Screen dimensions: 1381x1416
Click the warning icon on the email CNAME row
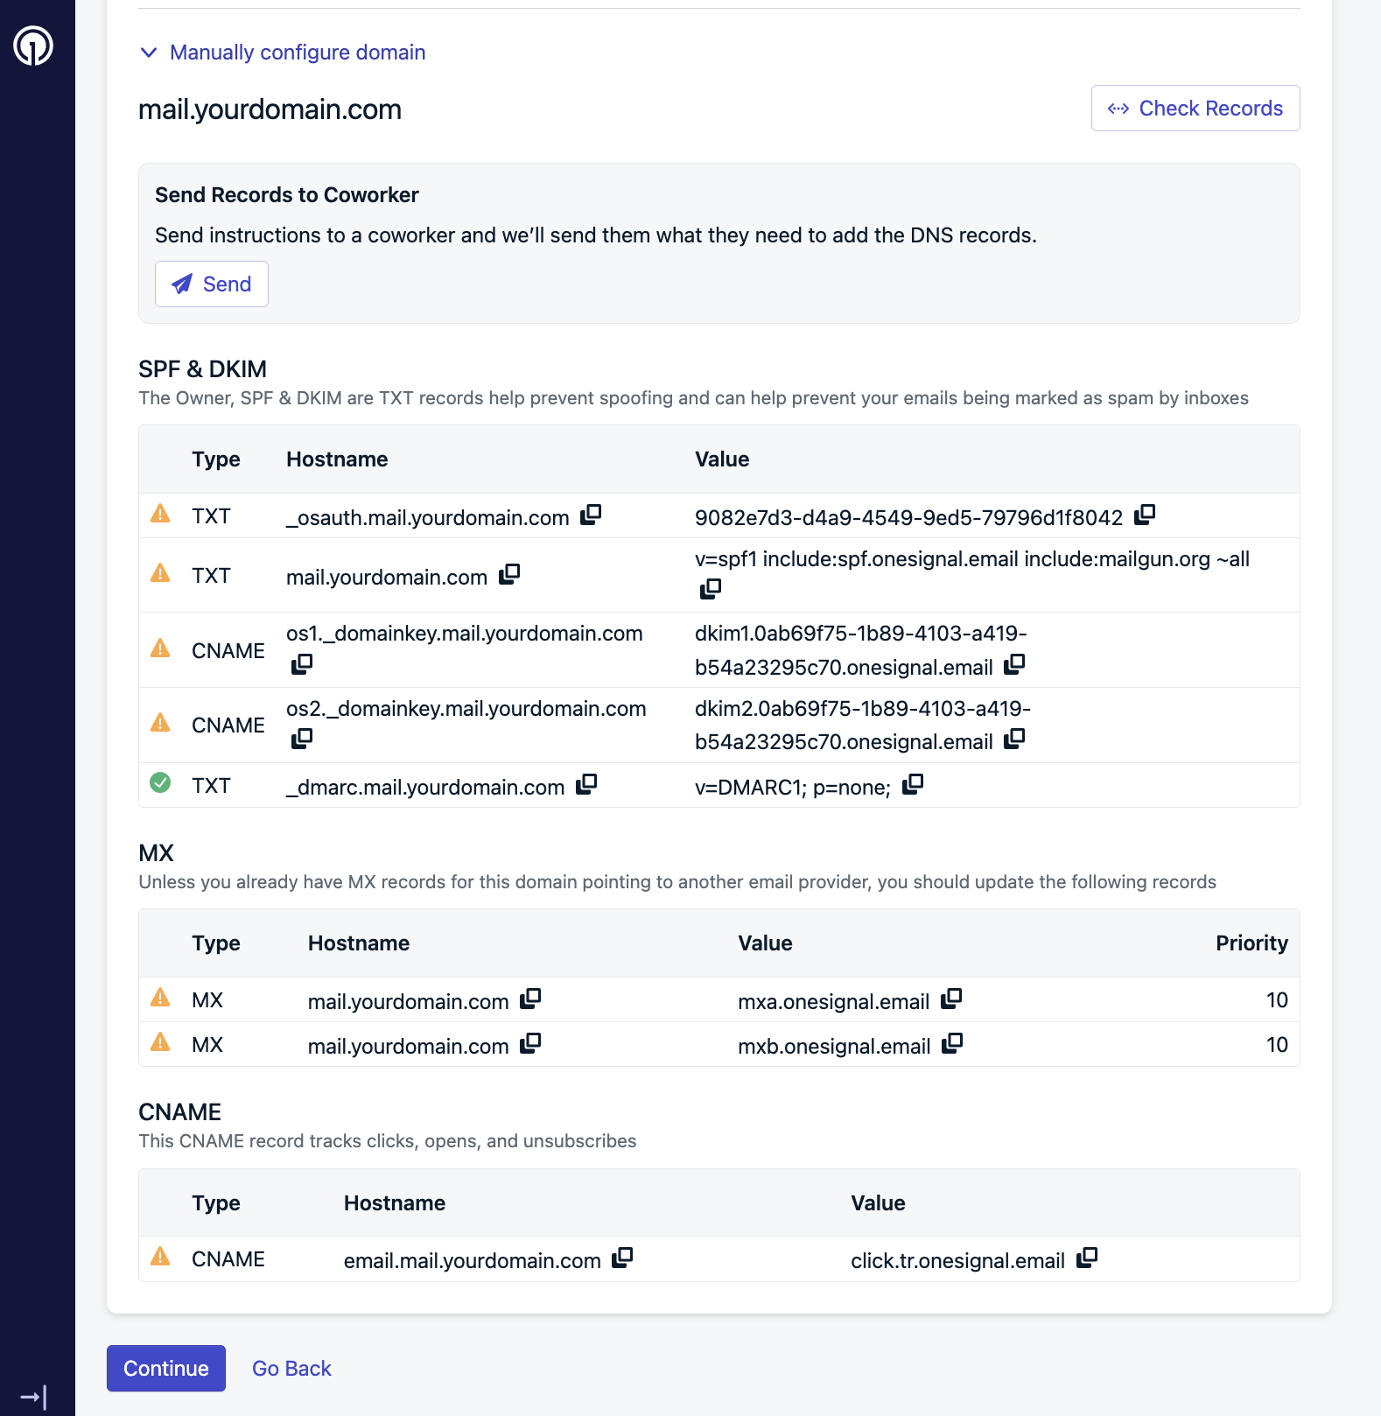pos(160,1256)
